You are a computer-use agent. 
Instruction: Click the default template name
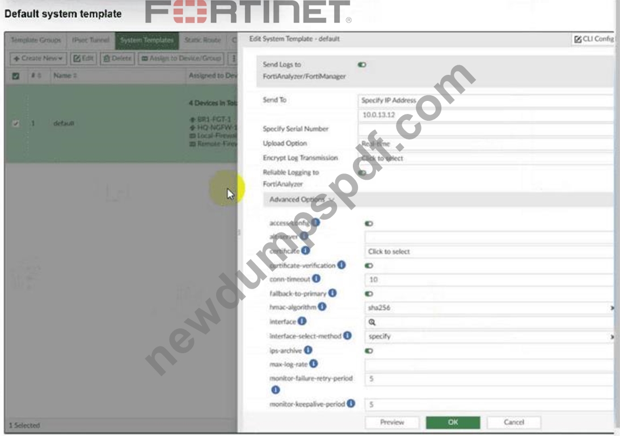[x=64, y=124]
